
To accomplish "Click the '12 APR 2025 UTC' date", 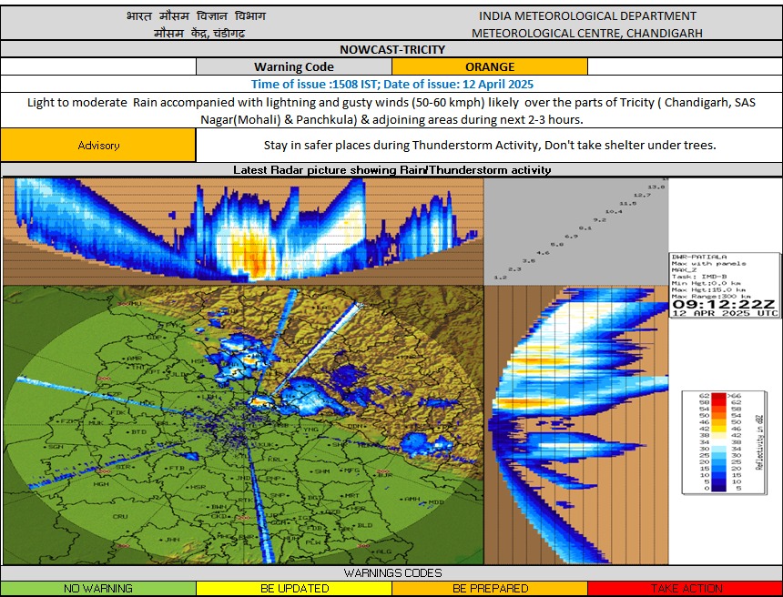I will click(x=725, y=313).
